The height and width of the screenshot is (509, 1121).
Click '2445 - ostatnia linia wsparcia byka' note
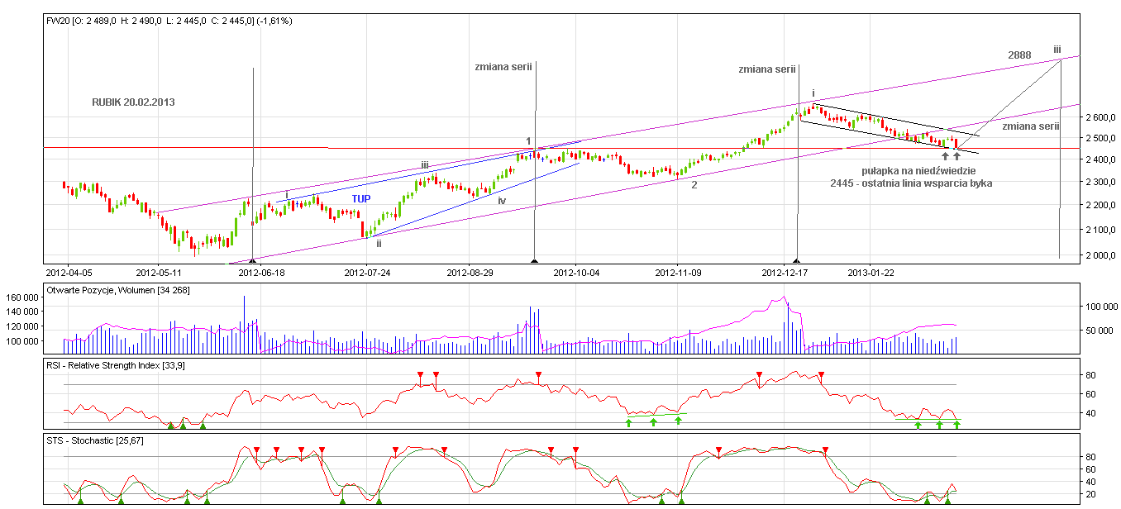pos(912,183)
